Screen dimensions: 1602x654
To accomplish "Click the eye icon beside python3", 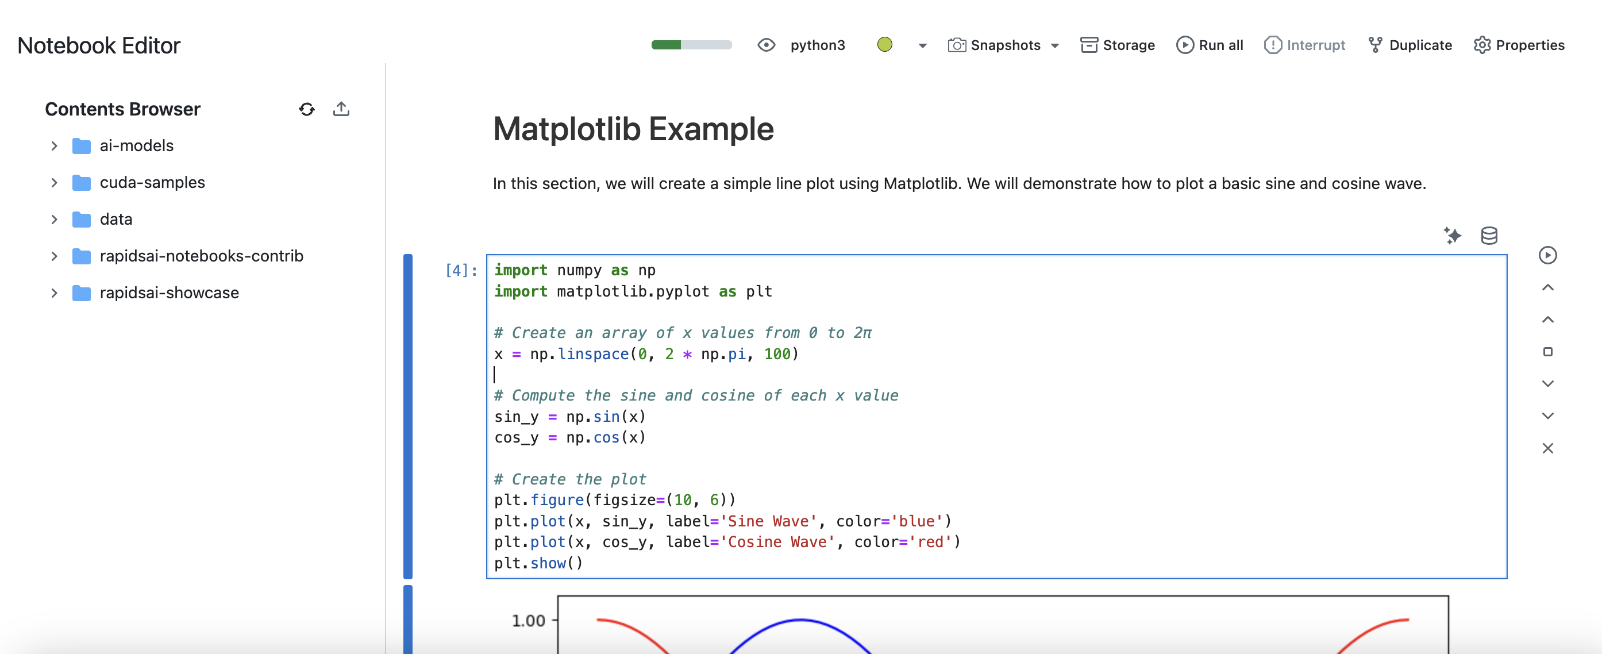I will coord(766,45).
